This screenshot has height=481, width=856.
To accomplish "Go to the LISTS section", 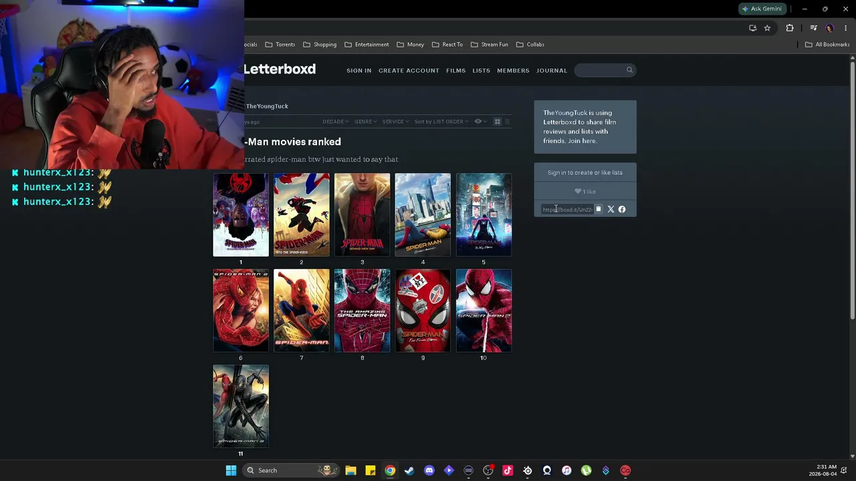I will click(481, 70).
